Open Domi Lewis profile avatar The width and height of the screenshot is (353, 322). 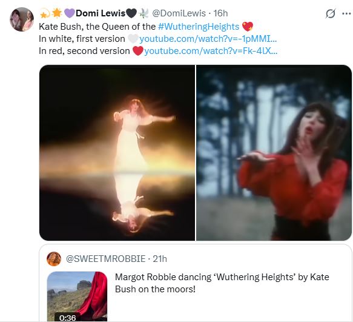tap(22, 19)
